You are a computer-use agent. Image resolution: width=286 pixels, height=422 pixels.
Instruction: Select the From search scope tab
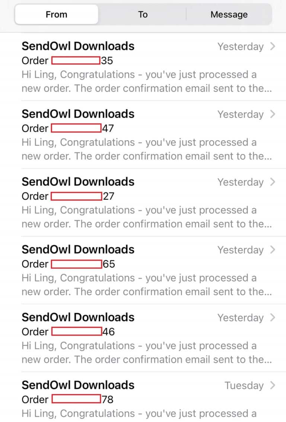coord(57,15)
